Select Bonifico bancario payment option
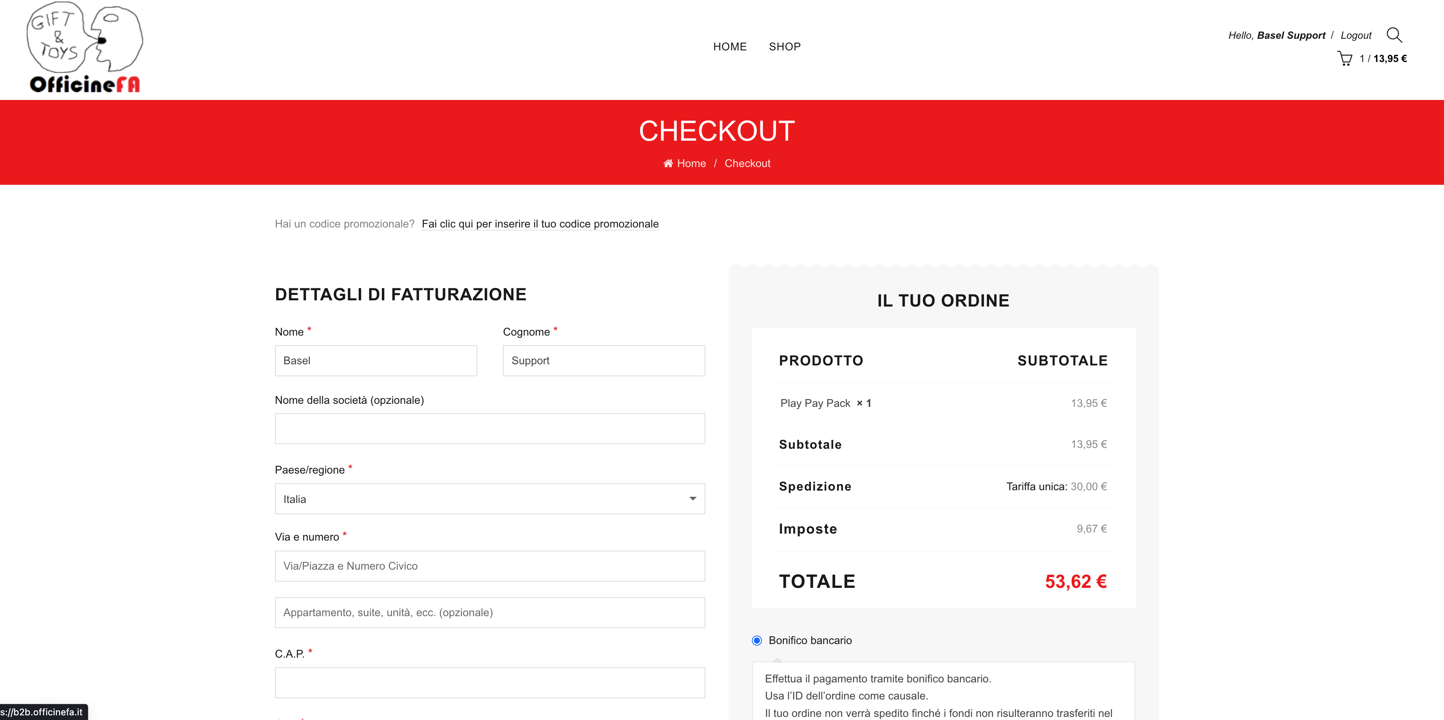The image size is (1444, 720). (757, 641)
